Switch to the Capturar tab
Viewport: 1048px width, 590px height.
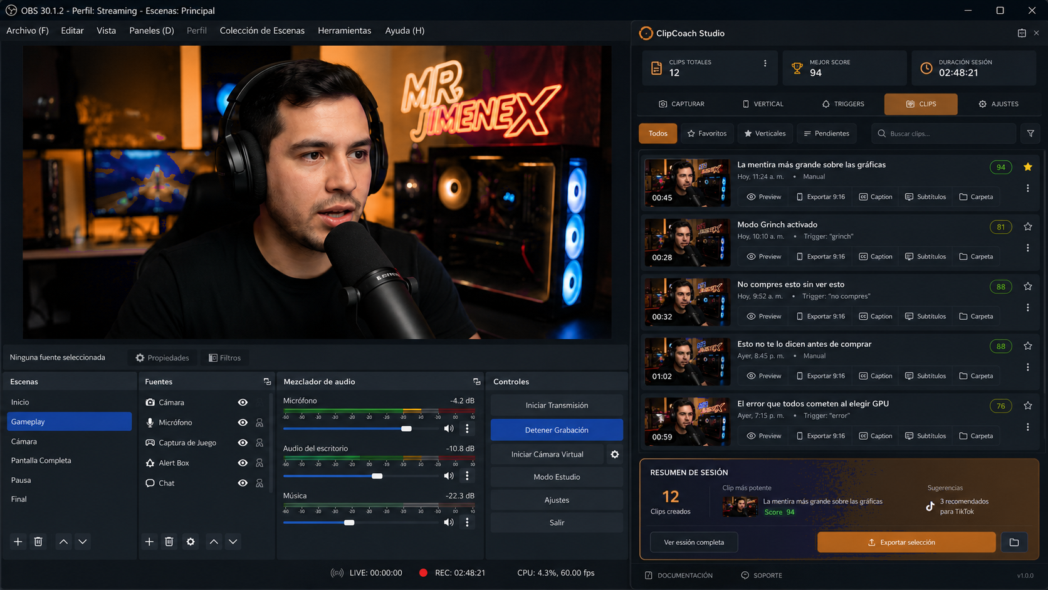(682, 104)
